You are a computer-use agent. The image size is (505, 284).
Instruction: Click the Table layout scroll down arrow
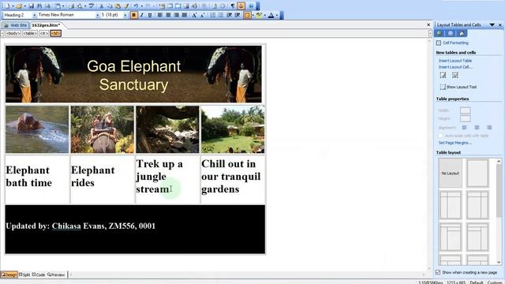click(x=499, y=262)
